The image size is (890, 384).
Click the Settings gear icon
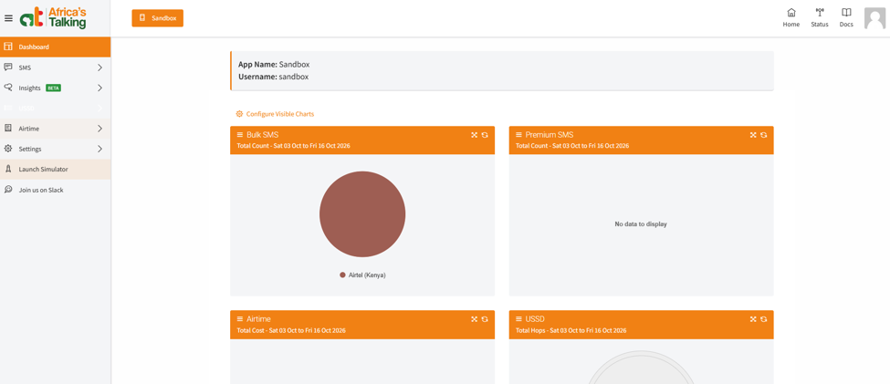click(8, 149)
